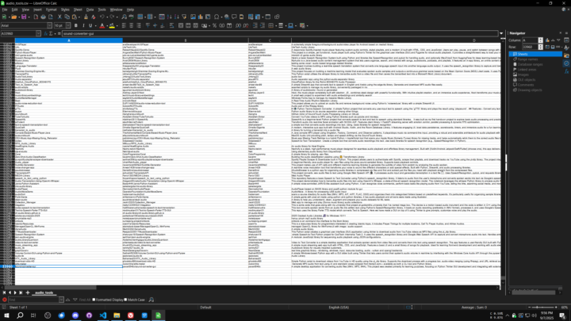Click the Wrap Text icon
This screenshot has height=321, width=571.
click(x=171, y=25)
